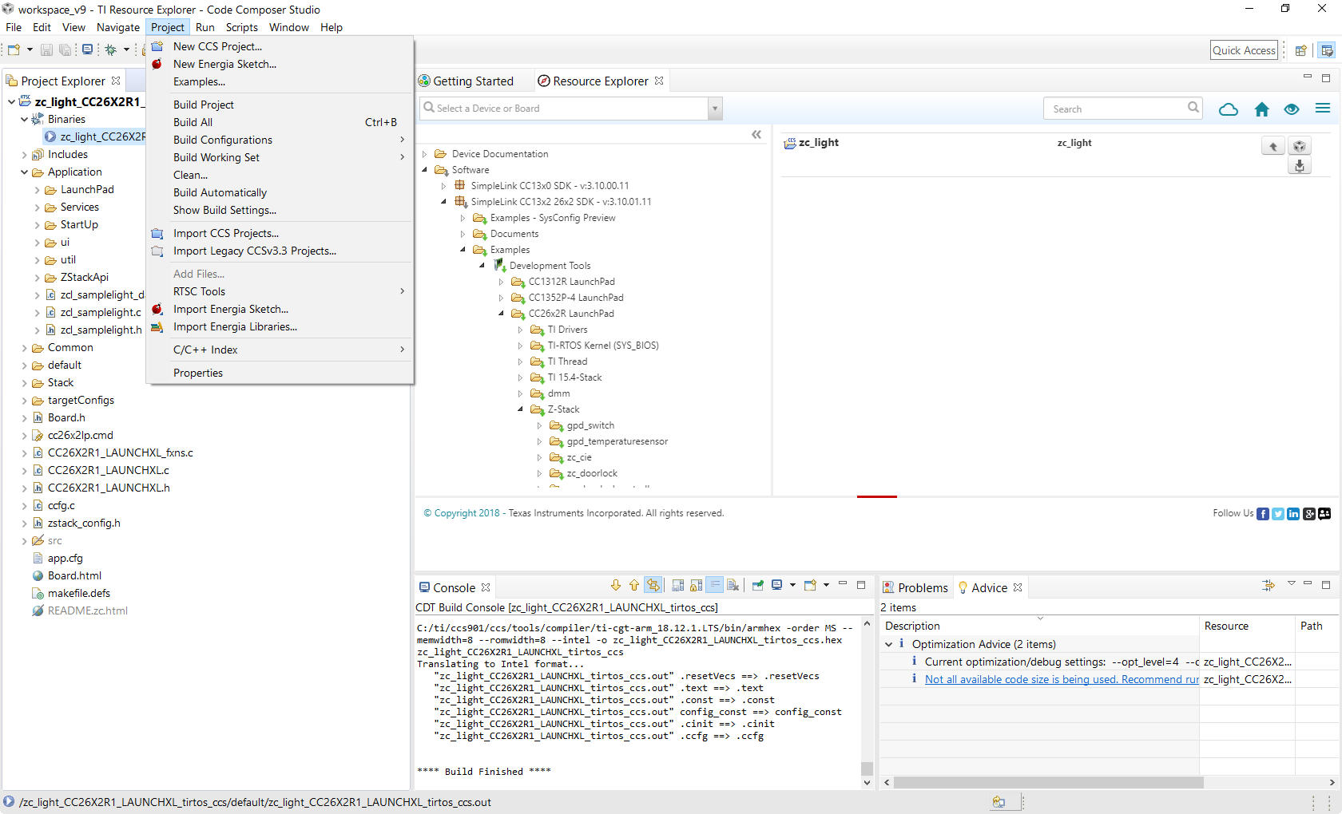Click the Debug bug toolbar icon
Screen dimensions: 1342x814
click(x=110, y=49)
